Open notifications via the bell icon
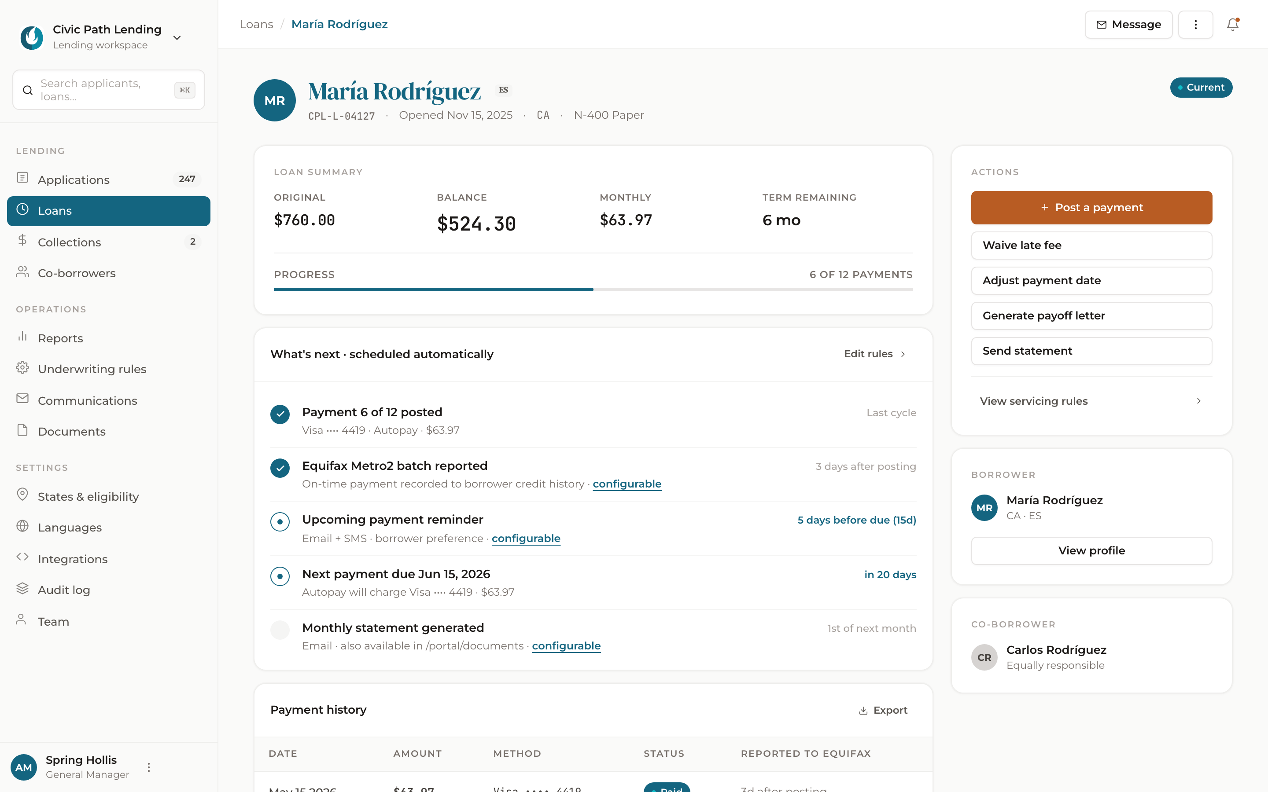The width and height of the screenshot is (1268, 792). tap(1232, 25)
